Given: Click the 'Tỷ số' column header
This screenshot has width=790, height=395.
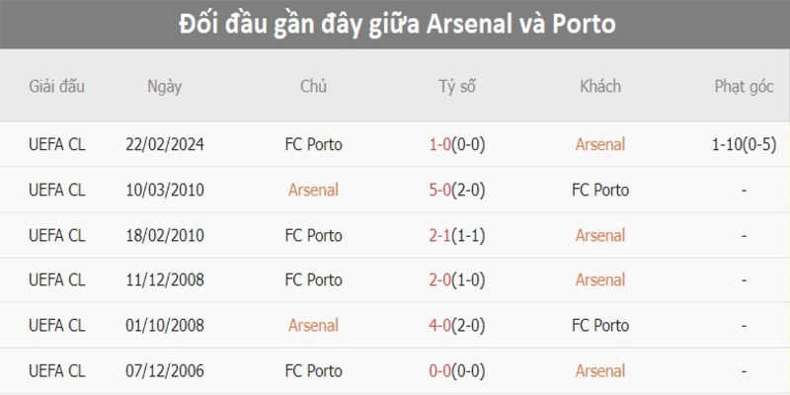Looking at the screenshot, I should [x=457, y=86].
